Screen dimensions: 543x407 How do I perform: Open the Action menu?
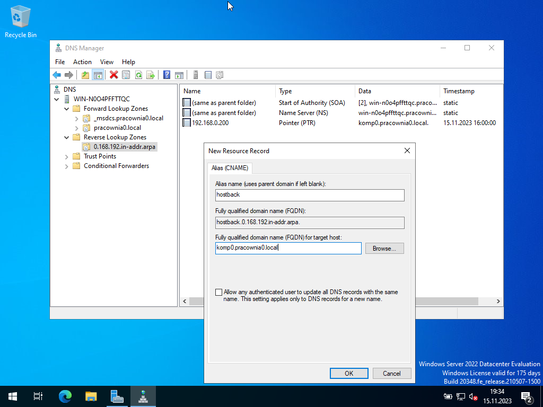(82, 62)
